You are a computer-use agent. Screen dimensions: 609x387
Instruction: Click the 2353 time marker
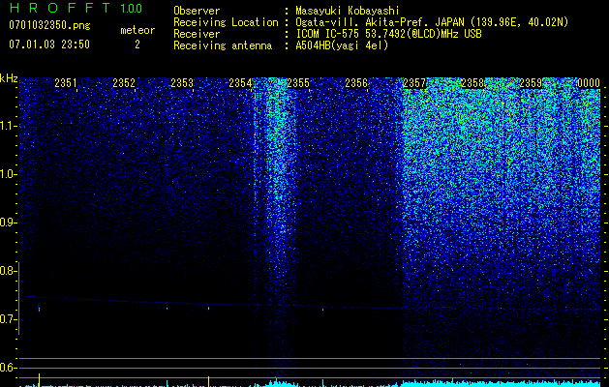click(x=182, y=83)
